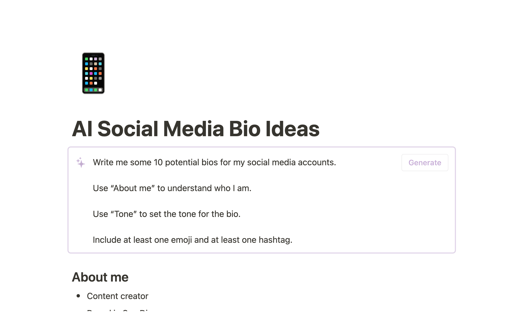This screenshot has height=323, width=518.
Task: Click the teal bar at the bottom
Action: click(x=259, y=318)
